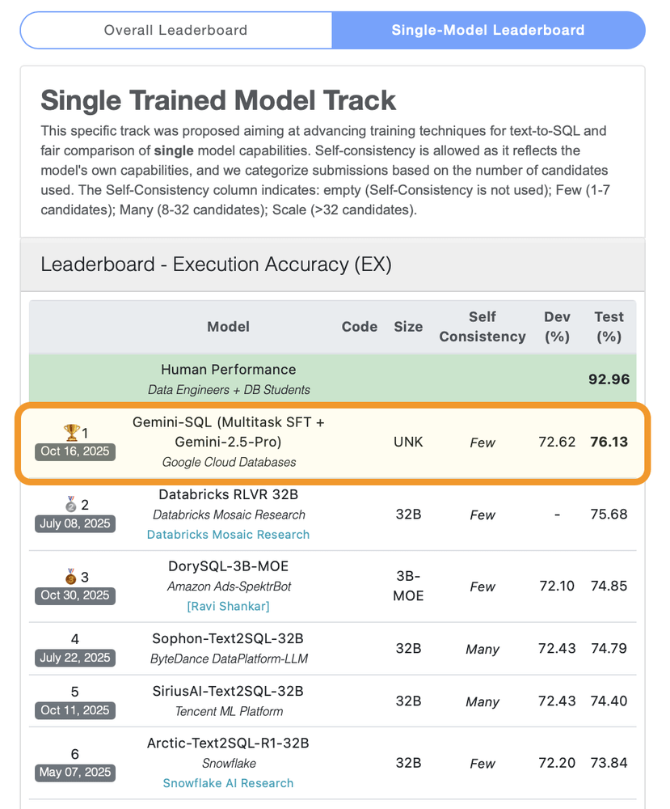Click the silver medal icon for Databricks RLVR 32B
The height and width of the screenshot is (809, 670).
pos(70,504)
